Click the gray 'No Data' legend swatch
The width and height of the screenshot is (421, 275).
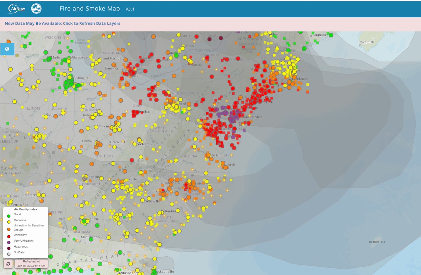pos(9,254)
